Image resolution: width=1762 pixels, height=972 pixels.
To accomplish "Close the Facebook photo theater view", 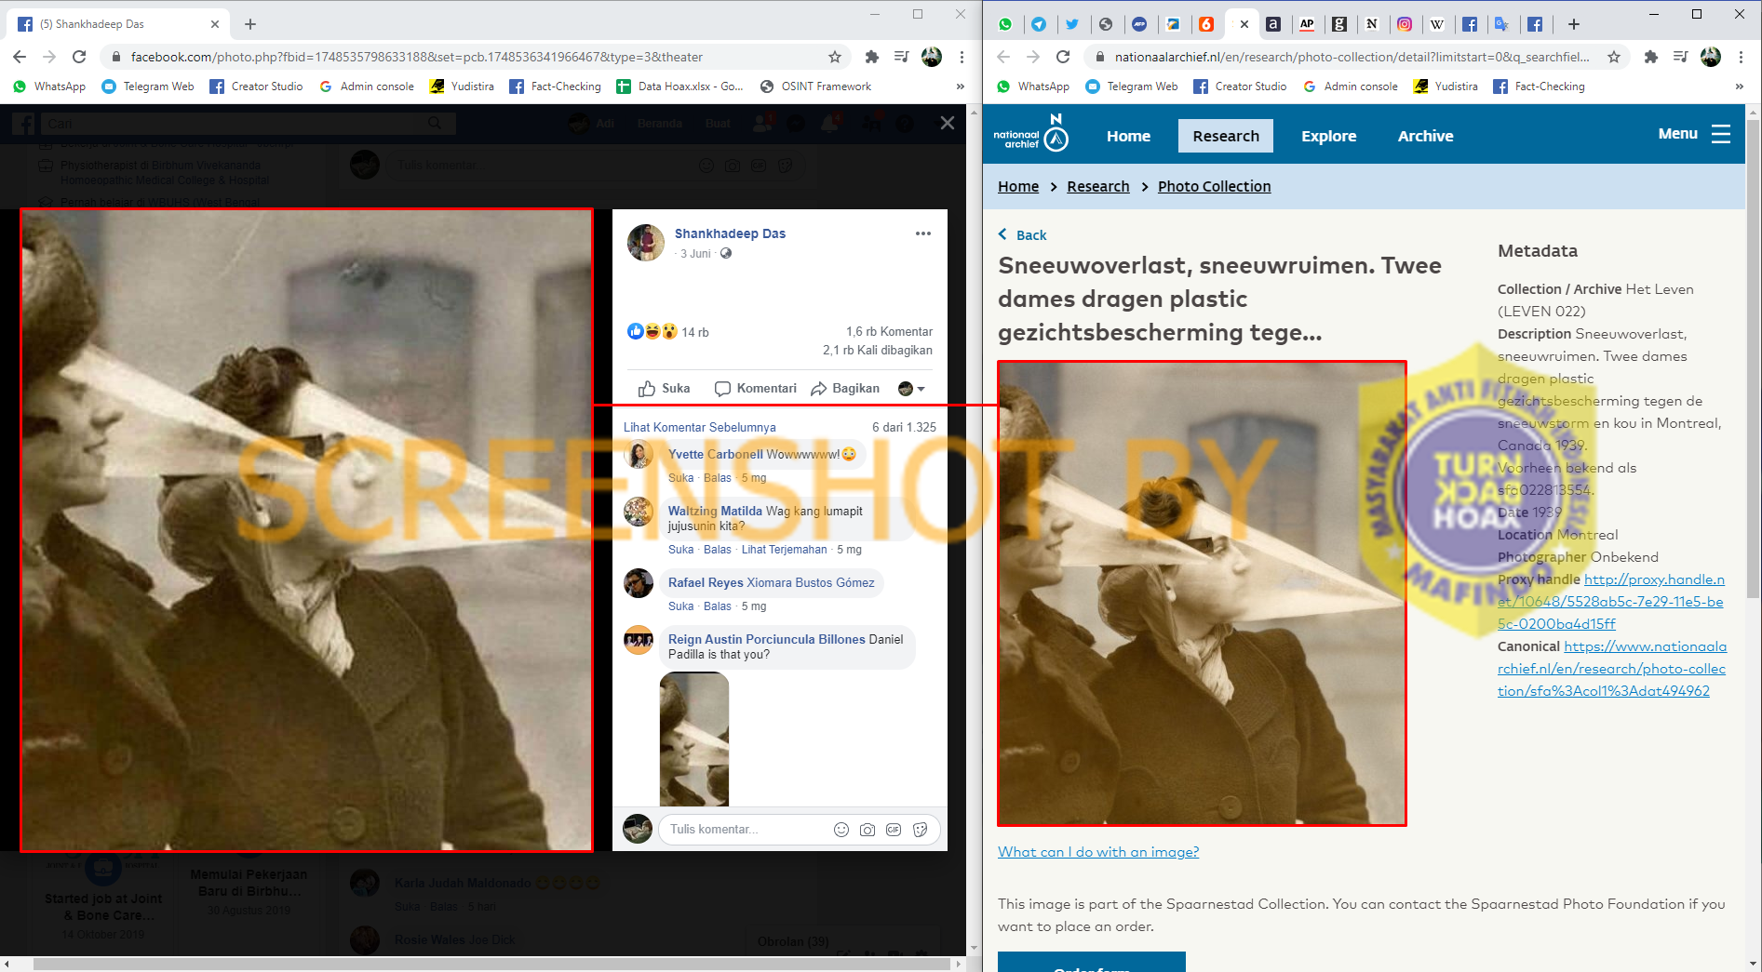I will tap(948, 123).
